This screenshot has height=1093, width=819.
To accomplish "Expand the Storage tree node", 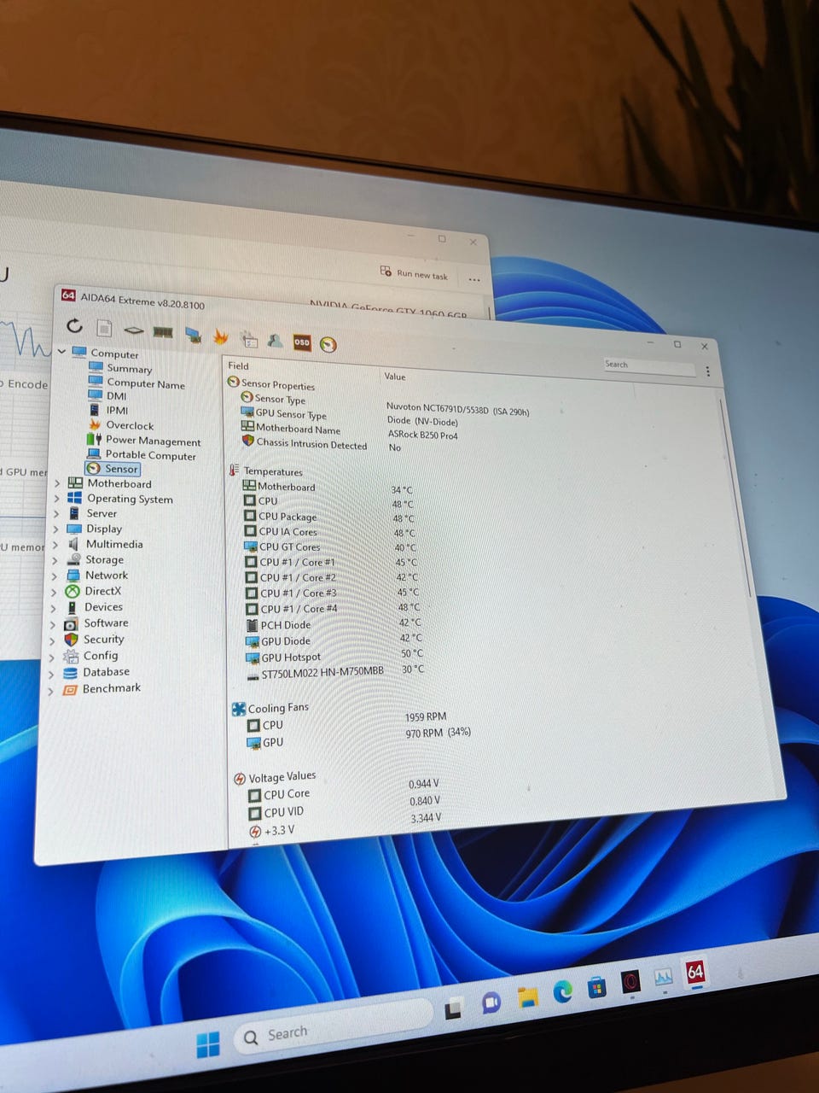I will 55,560.
